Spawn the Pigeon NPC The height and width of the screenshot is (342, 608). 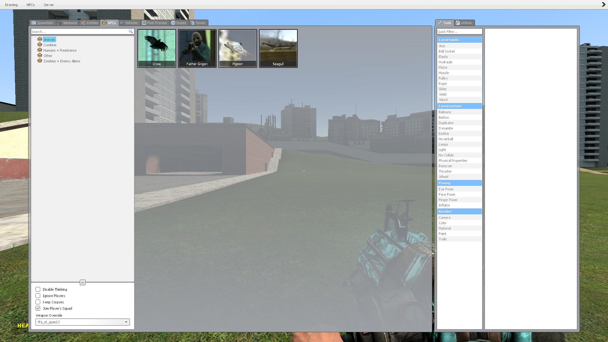point(238,48)
